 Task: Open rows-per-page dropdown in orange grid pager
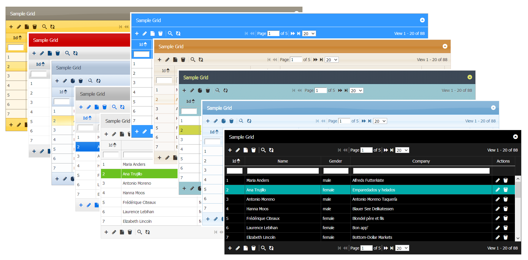coord(332,60)
